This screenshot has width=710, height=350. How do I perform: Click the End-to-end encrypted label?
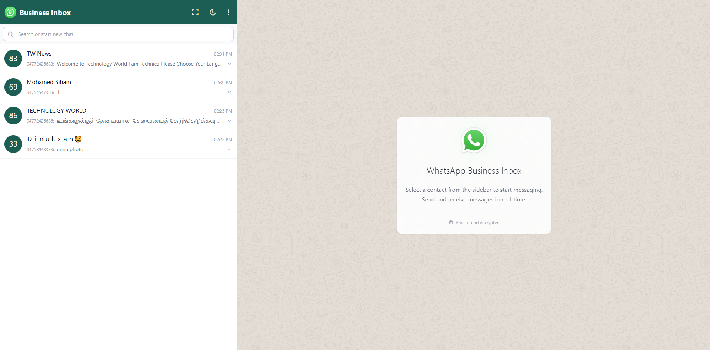477,222
